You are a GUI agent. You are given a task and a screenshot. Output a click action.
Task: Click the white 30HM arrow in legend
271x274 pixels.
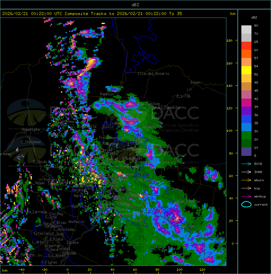pos(246,172)
